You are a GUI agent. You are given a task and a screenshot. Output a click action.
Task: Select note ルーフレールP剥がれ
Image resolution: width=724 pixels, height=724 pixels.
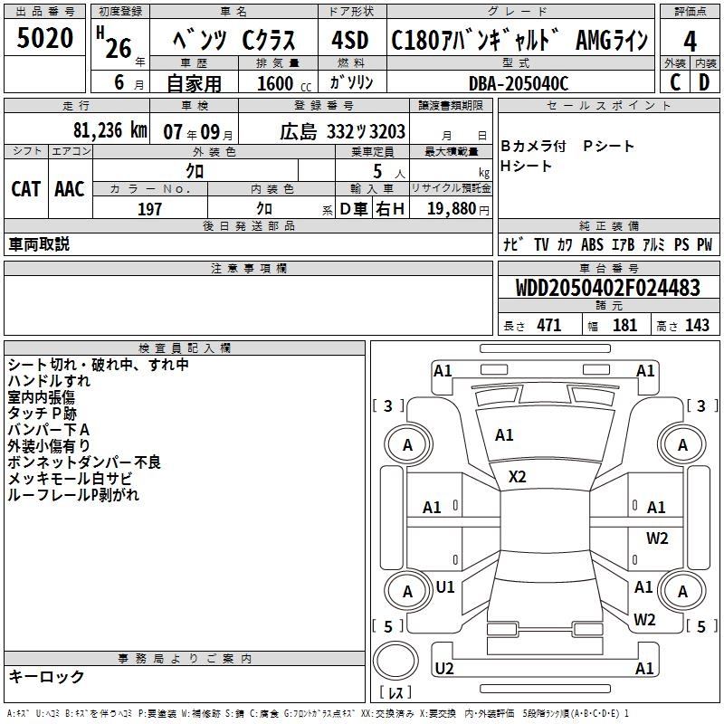(x=73, y=495)
